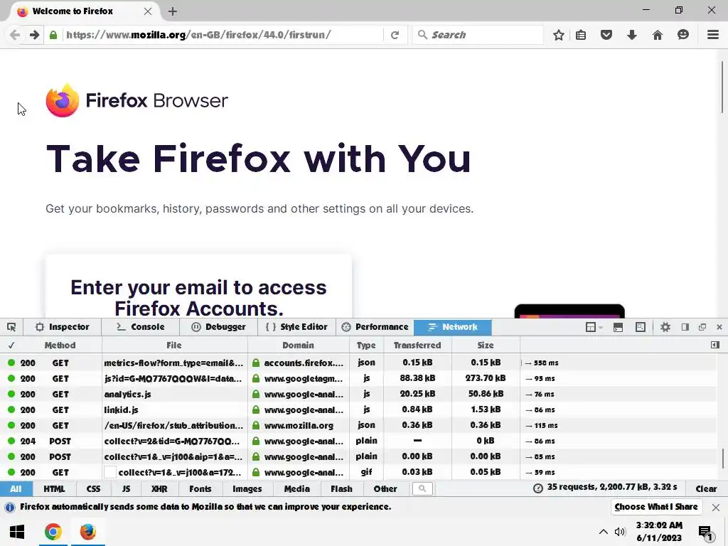Bookmark this page with the star icon

(x=559, y=35)
